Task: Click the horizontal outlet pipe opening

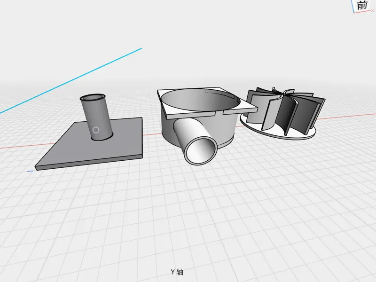Action: tap(201, 150)
